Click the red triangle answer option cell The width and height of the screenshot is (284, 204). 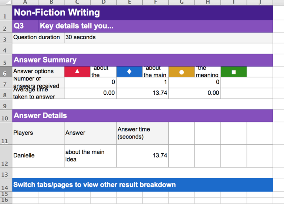click(x=77, y=72)
